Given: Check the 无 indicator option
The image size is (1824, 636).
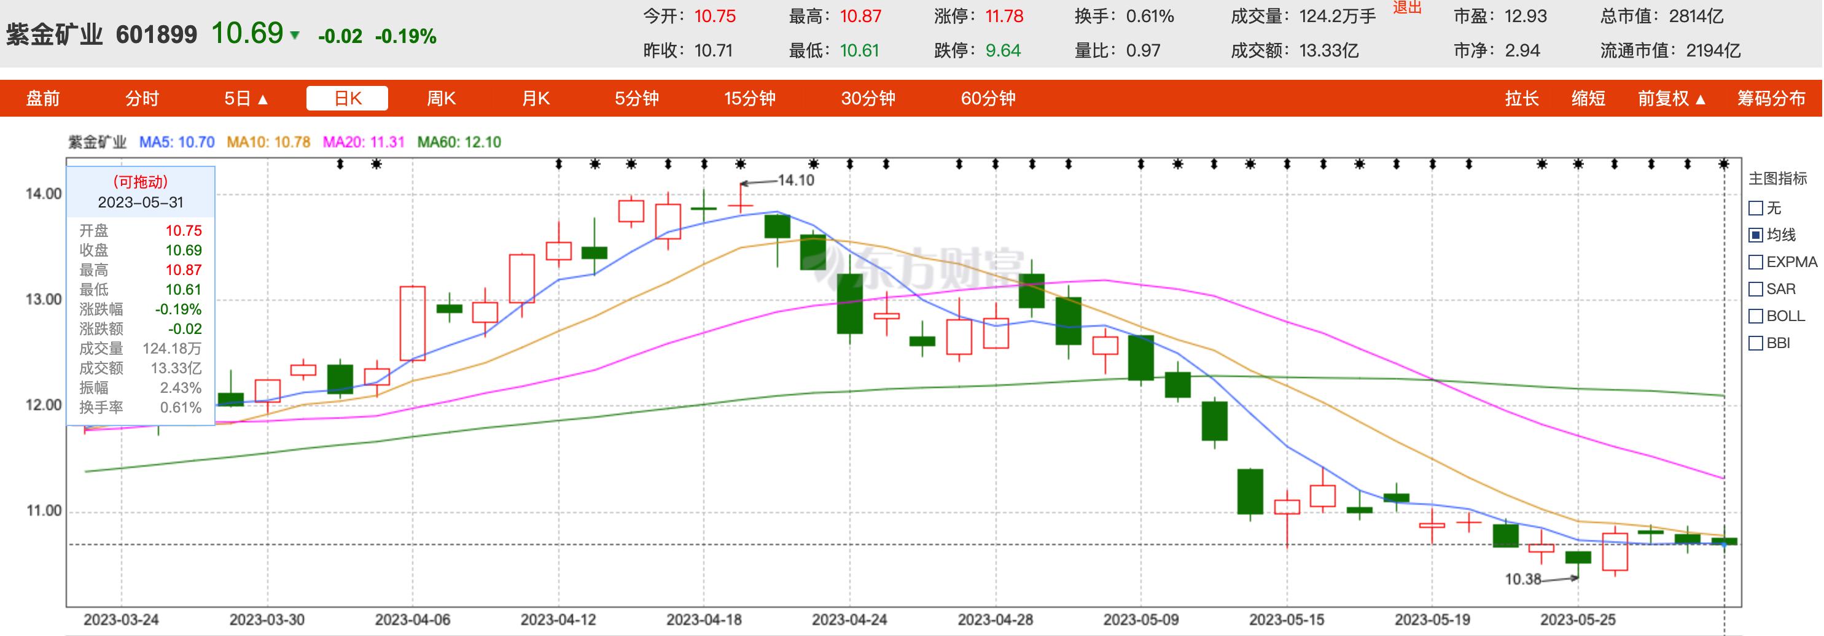Looking at the screenshot, I should [x=1756, y=208].
